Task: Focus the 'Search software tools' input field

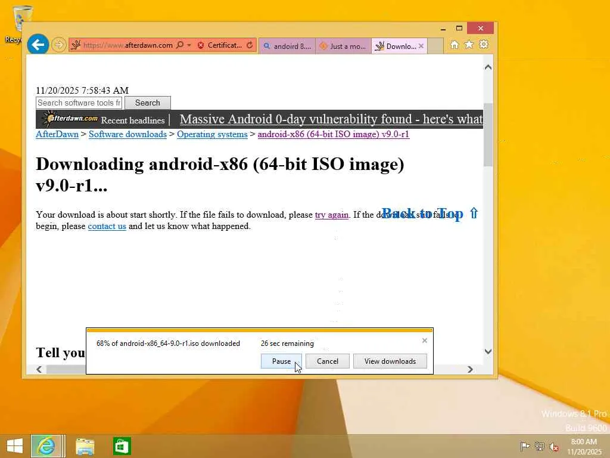Action: 79,103
